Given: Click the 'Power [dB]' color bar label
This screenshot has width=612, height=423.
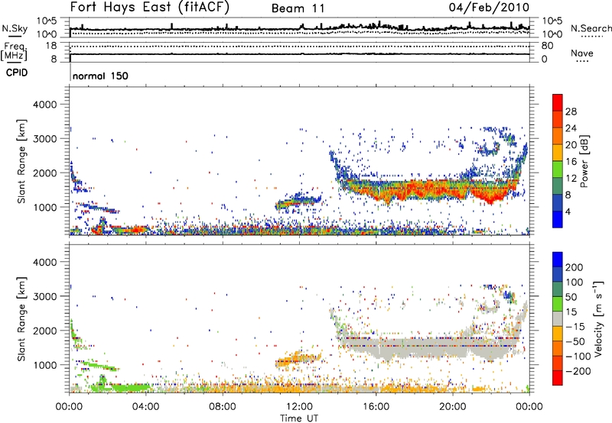Looking at the screenshot, I should 584,161.
